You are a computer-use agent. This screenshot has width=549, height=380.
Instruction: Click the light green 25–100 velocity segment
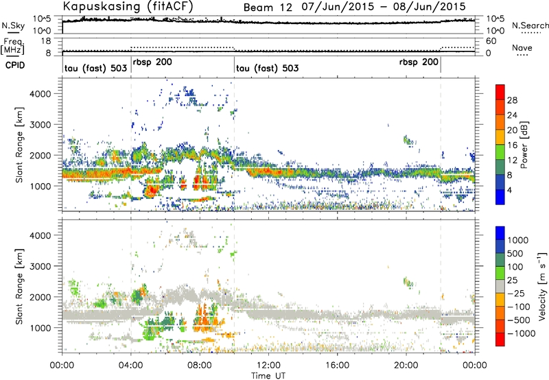click(x=500, y=273)
